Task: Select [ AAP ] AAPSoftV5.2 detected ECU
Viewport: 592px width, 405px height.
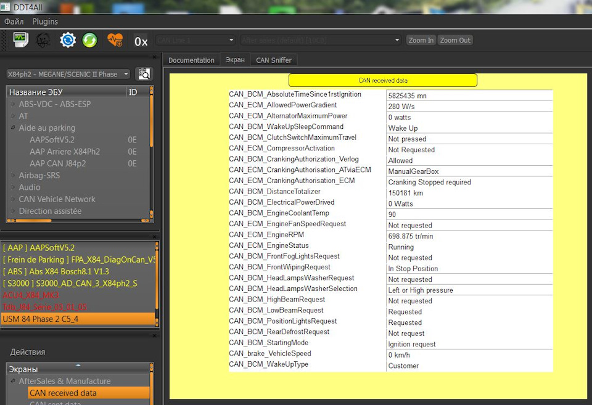Action: [78, 248]
